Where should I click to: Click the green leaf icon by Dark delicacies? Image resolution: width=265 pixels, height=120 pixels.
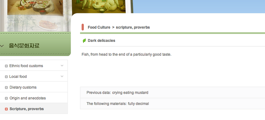click(x=84, y=41)
